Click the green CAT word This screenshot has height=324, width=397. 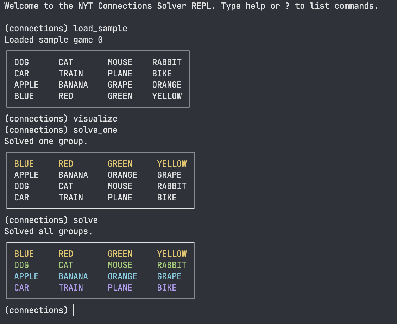[66, 265]
